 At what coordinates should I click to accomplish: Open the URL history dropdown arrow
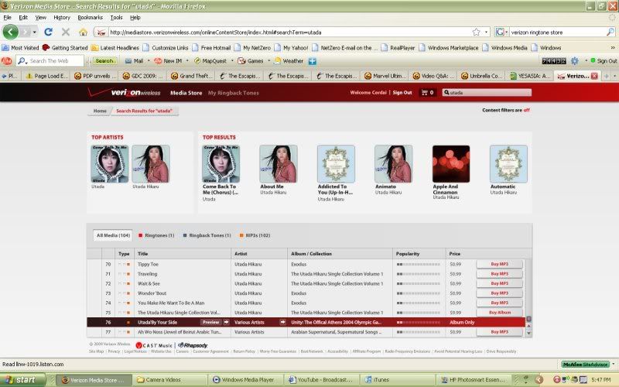pyautogui.click(x=486, y=33)
